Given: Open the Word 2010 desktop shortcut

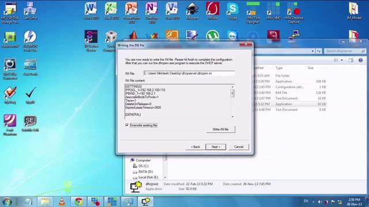Looking at the screenshot, I should click(91, 11).
